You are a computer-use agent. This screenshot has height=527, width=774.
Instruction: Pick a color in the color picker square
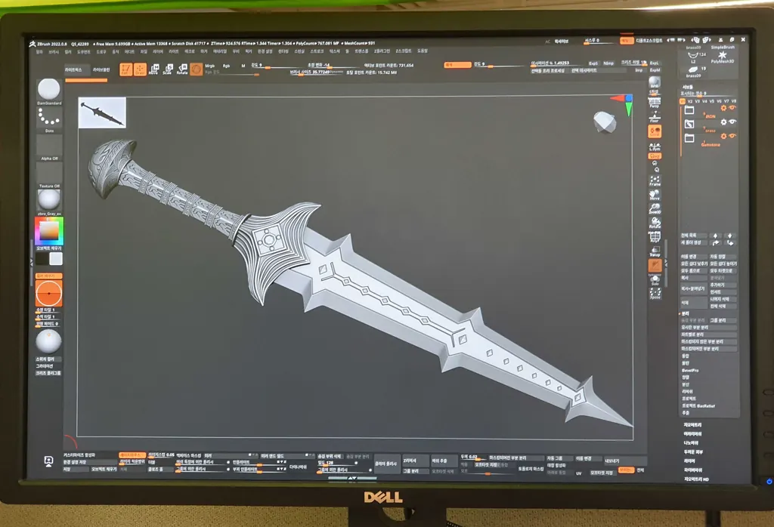click(49, 231)
